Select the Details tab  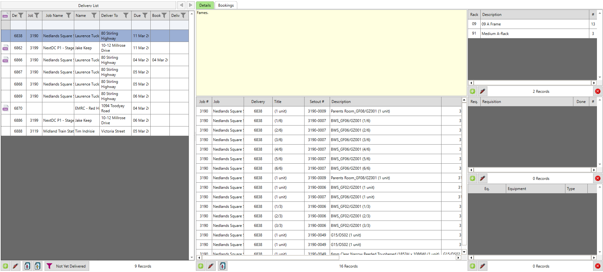click(x=205, y=5)
